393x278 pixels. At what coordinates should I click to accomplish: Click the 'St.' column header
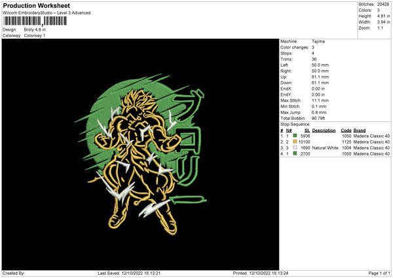(x=307, y=130)
